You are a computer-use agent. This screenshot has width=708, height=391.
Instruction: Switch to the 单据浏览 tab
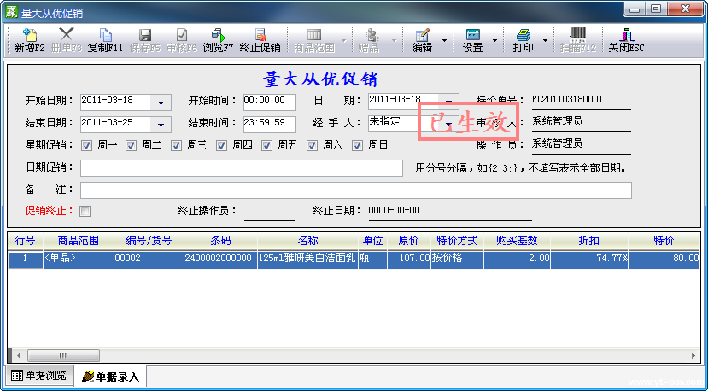pyautogui.click(x=38, y=376)
